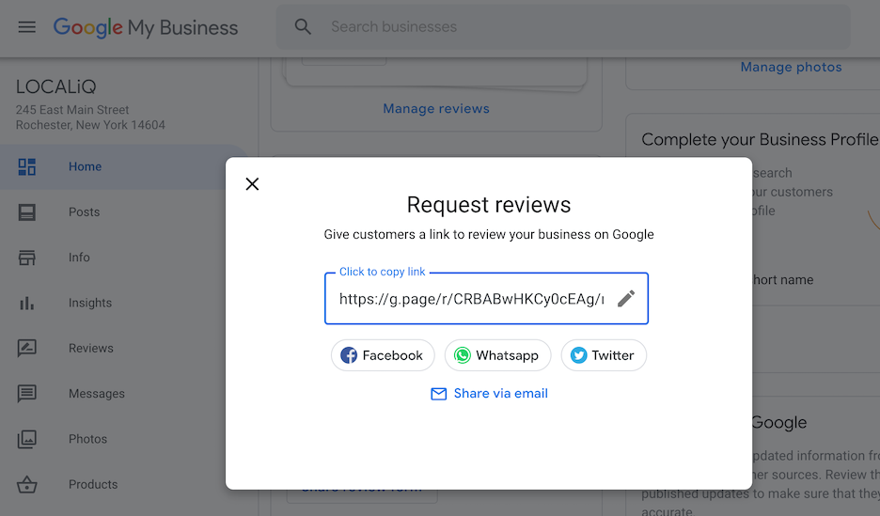The height and width of the screenshot is (516, 880).
Task: Open Manage reviews link
Action: click(x=436, y=108)
